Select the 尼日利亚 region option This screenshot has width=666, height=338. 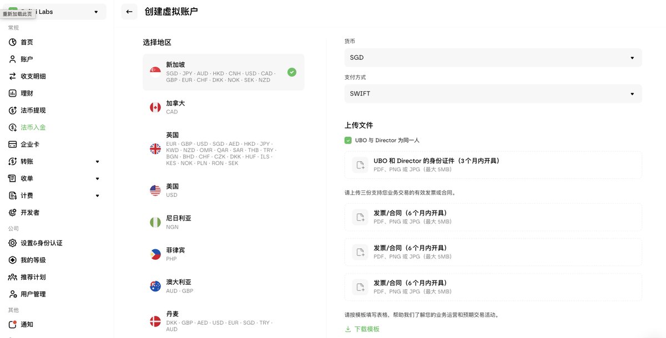click(x=224, y=222)
